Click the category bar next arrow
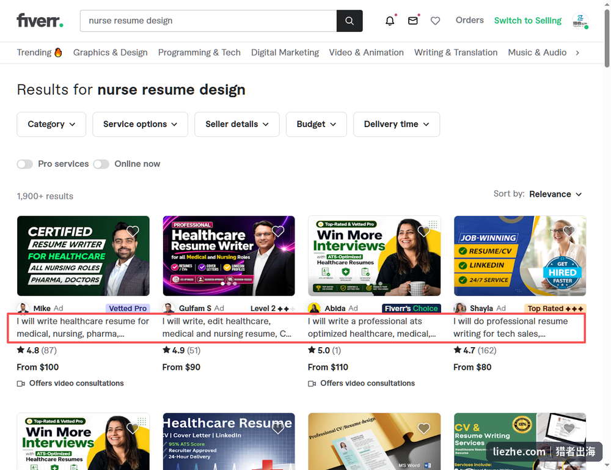The height and width of the screenshot is (470, 611). click(x=577, y=53)
